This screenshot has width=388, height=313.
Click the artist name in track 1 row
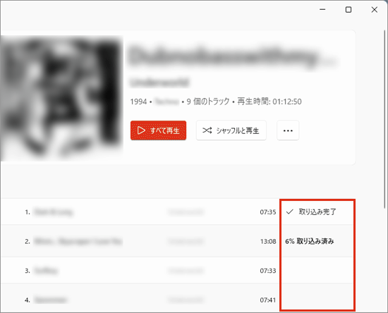point(186,212)
